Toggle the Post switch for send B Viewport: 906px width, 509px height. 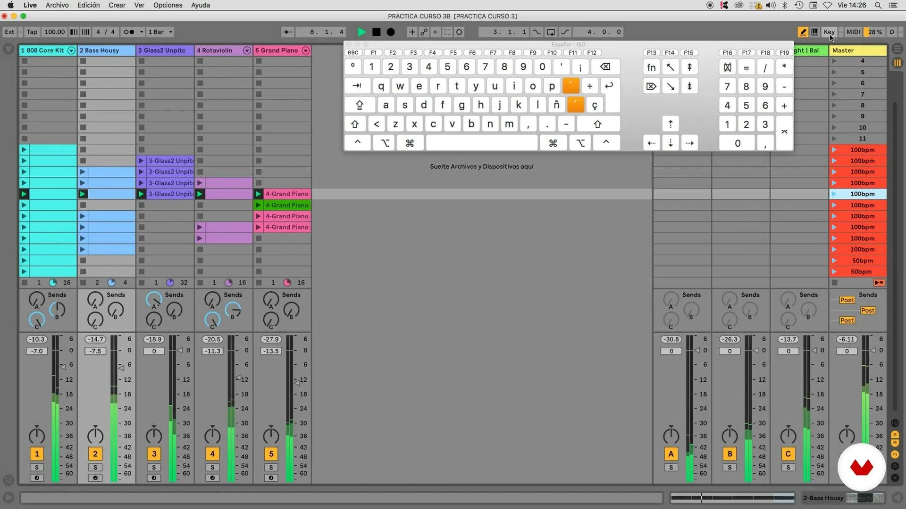coord(867,311)
